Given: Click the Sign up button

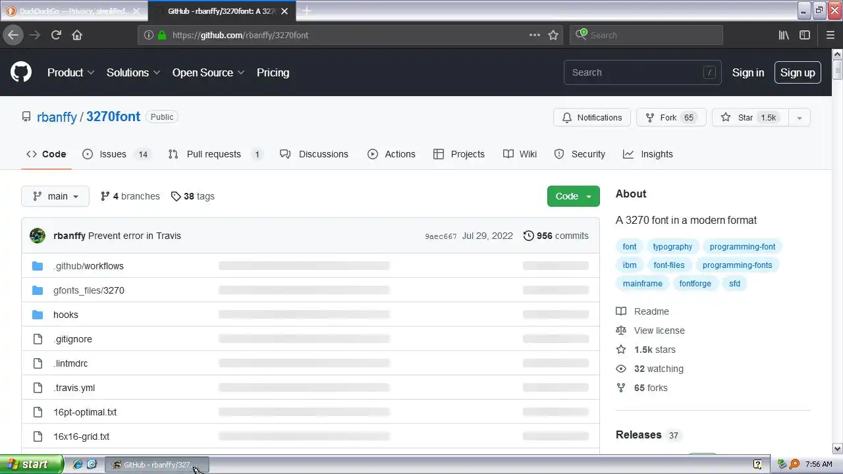Looking at the screenshot, I should [x=798, y=72].
